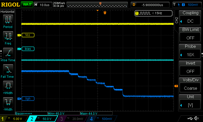The width and height of the screenshot is (203, 122).
Task: Click the orange trigger position marker on grid
Action: click(105, 13)
